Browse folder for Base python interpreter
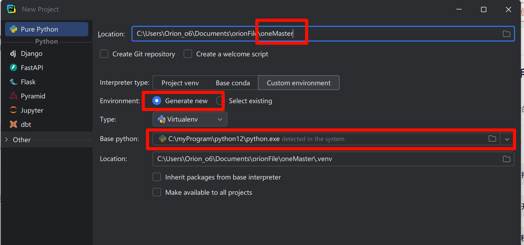Viewport: 524px width, 245px height. (x=492, y=139)
